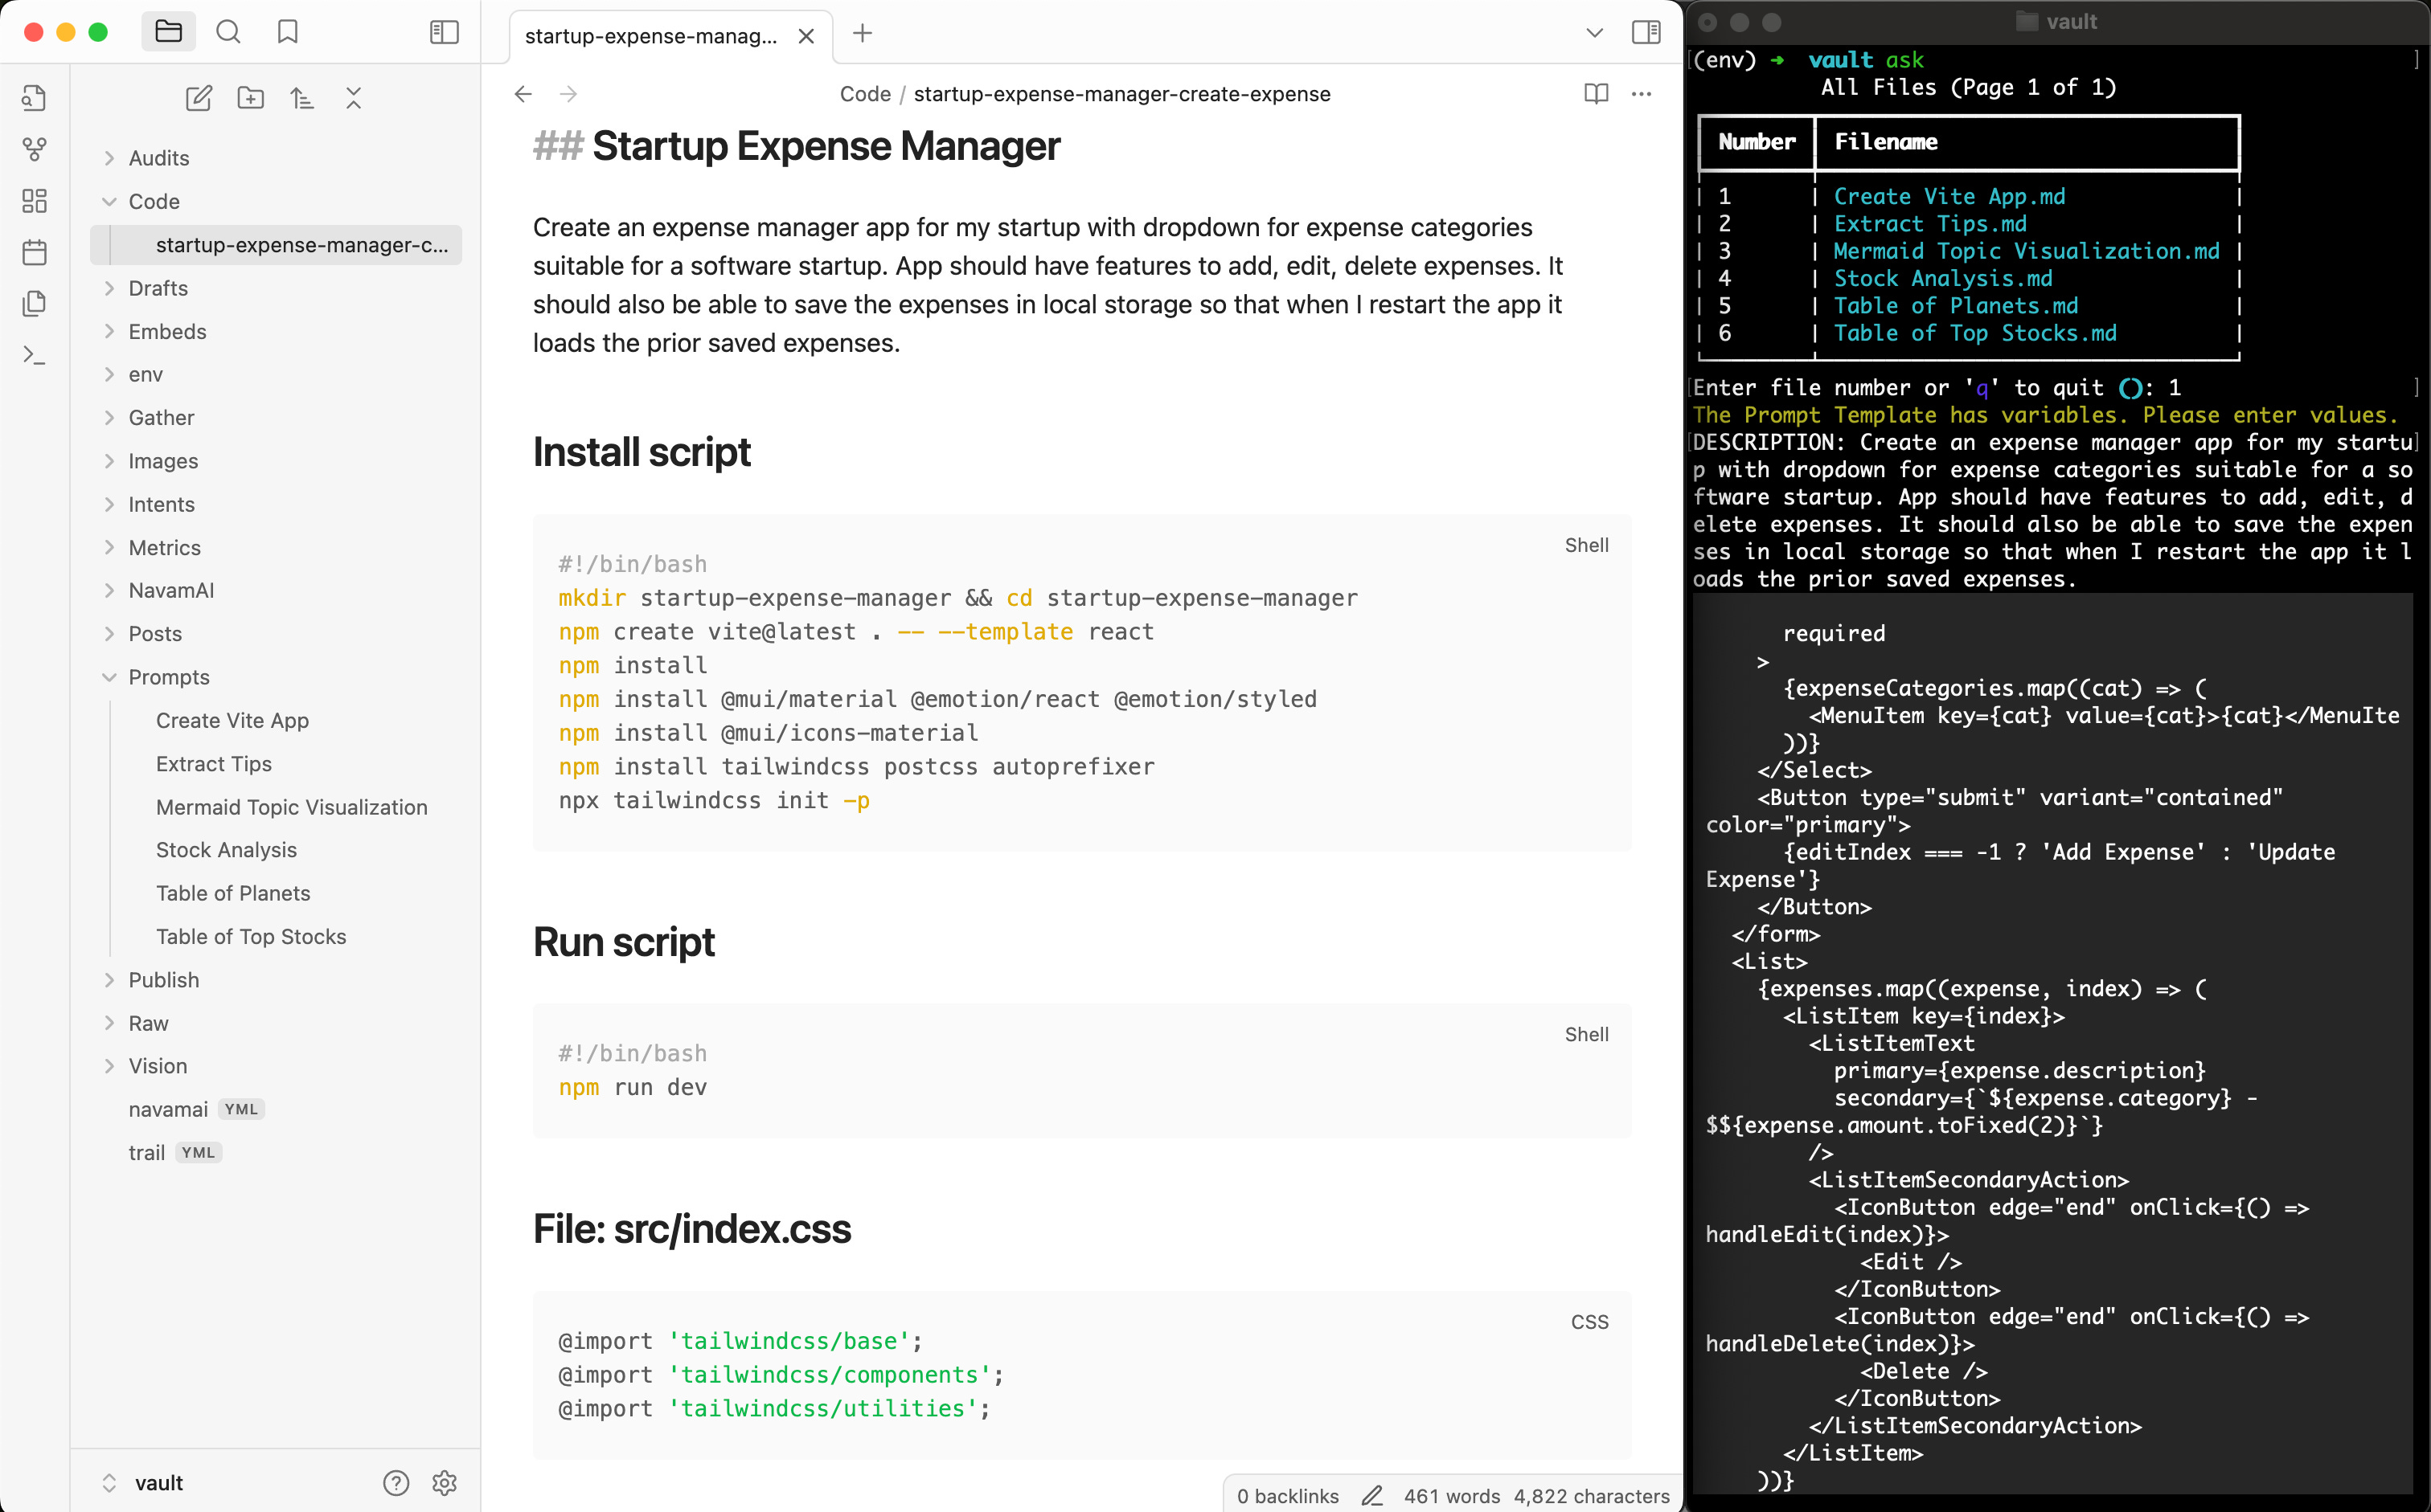Expand the env folder
The height and width of the screenshot is (1512, 2431).
(x=145, y=374)
